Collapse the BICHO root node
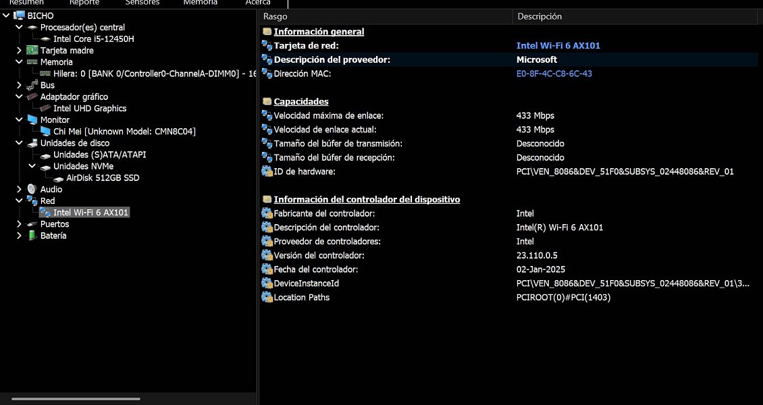The width and height of the screenshot is (763, 405). tap(6, 16)
